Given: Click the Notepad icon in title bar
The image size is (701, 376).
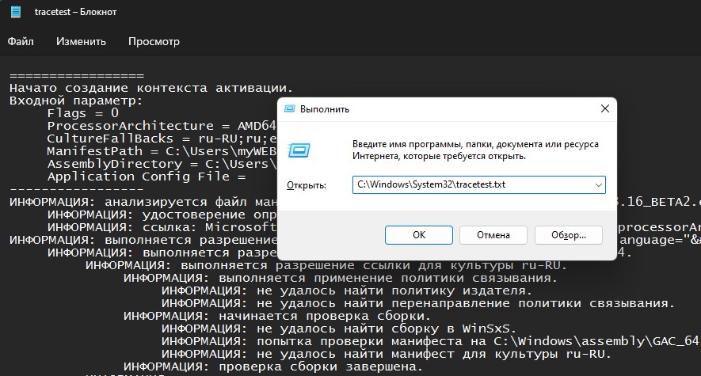Looking at the screenshot, I should (16, 12).
